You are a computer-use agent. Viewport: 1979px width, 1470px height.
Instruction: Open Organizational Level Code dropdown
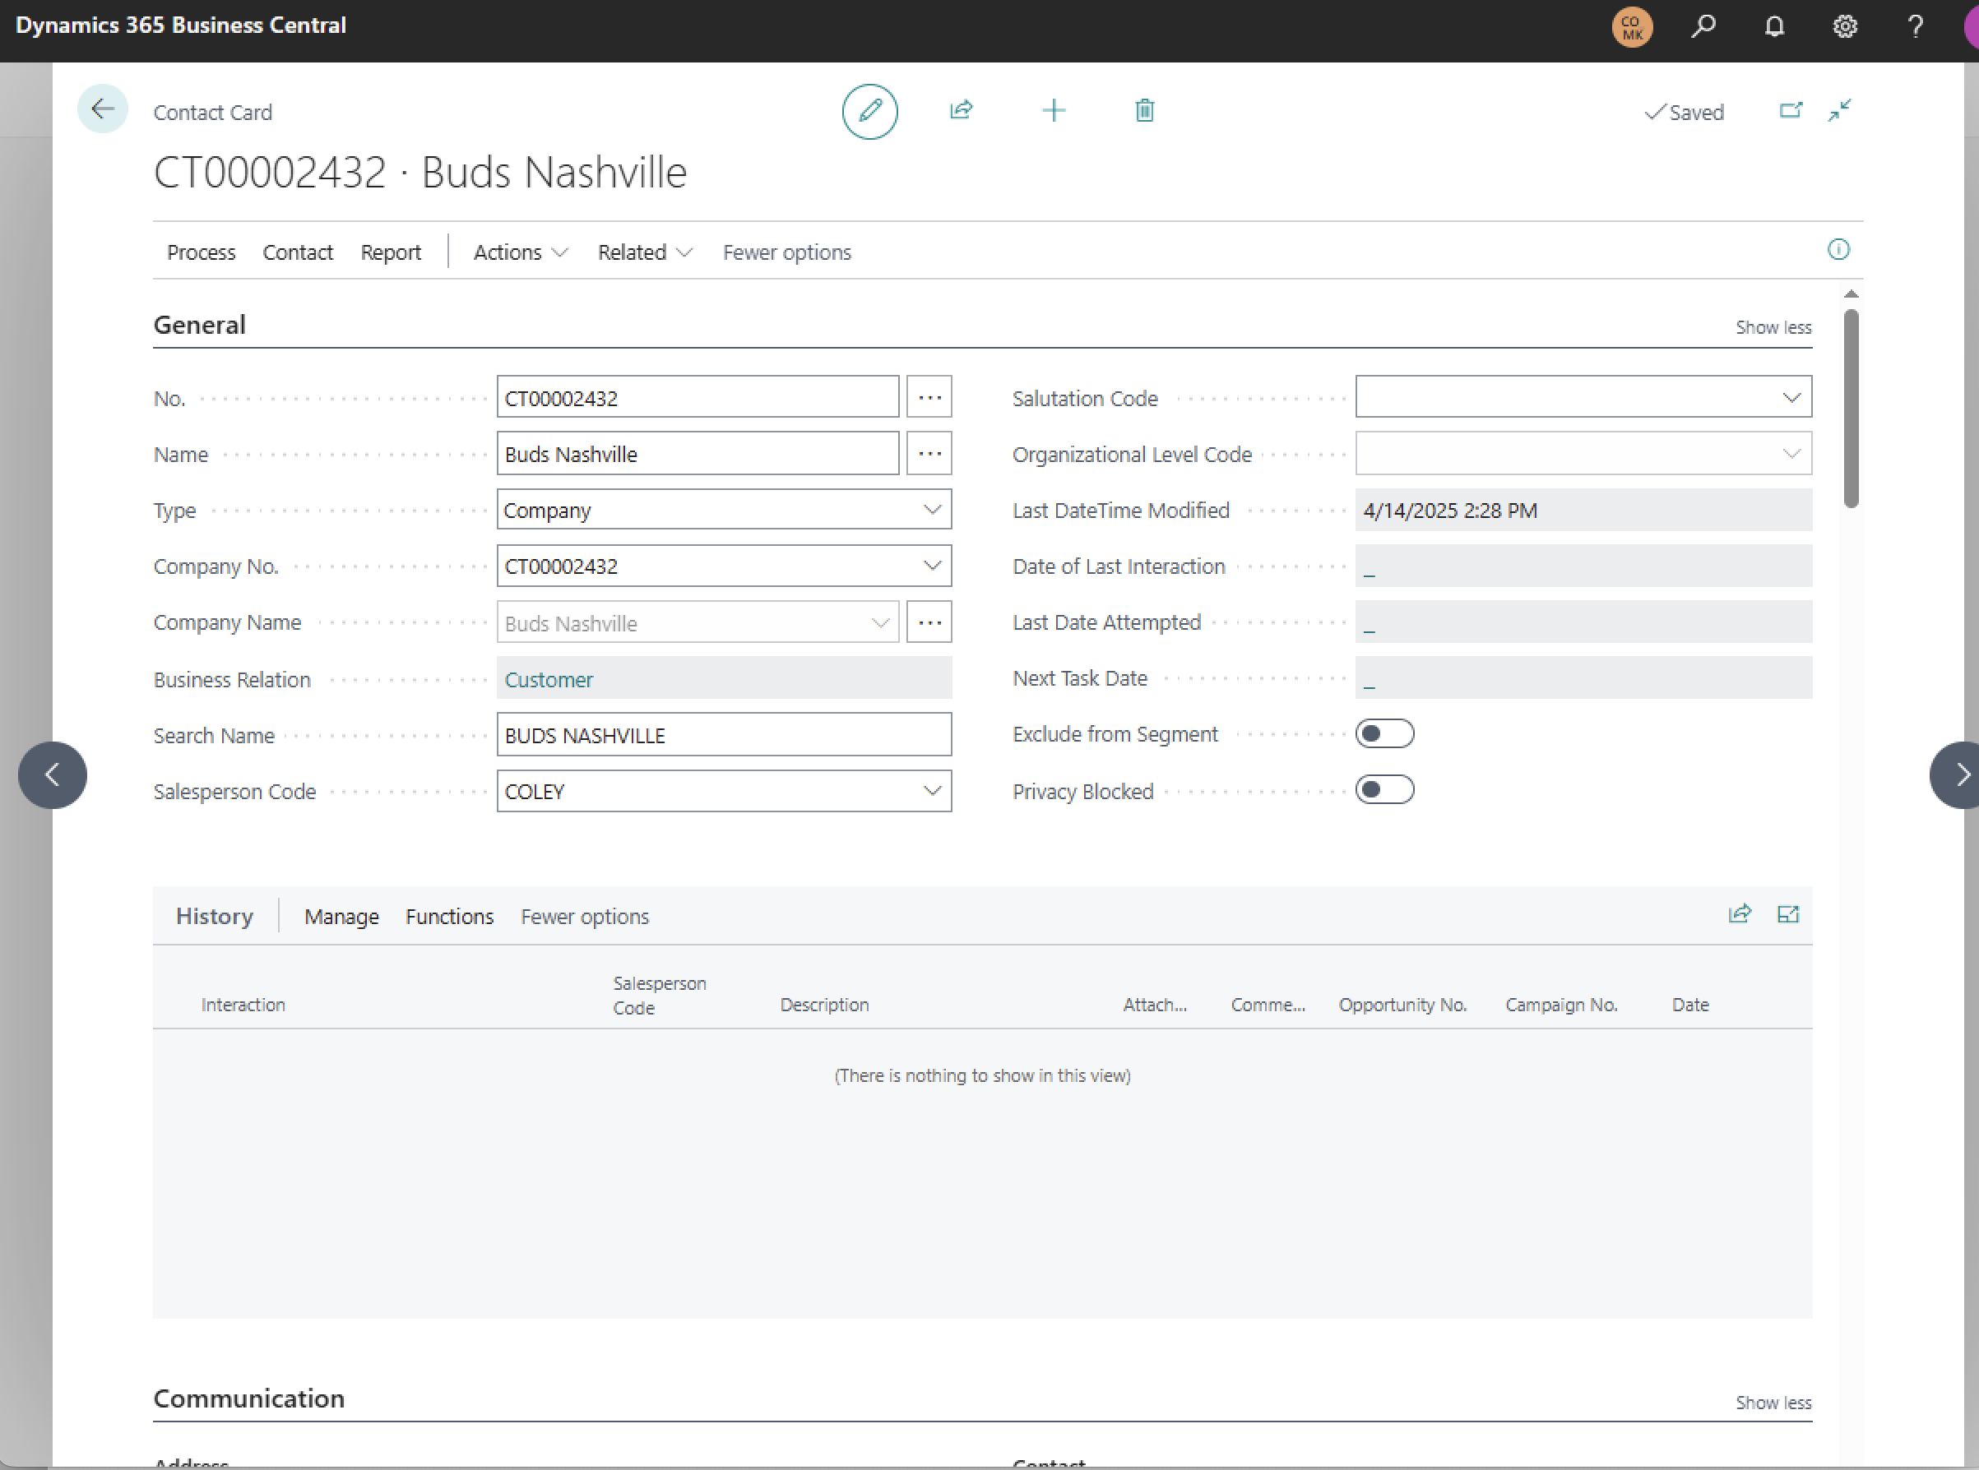coord(1792,454)
